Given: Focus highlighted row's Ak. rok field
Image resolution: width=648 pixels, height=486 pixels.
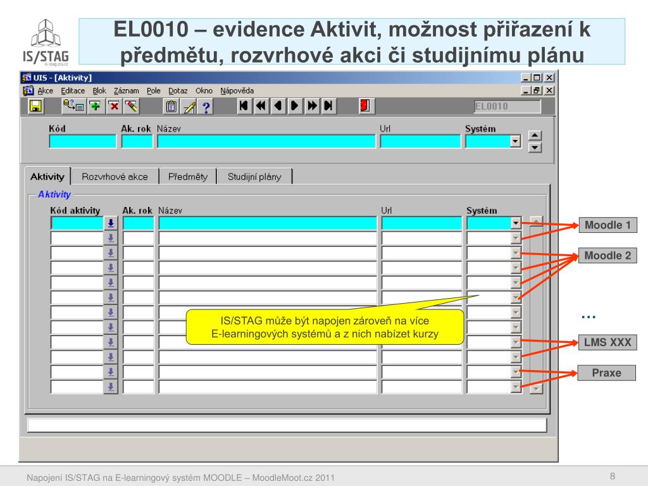Looking at the screenshot, I should click(139, 223).
